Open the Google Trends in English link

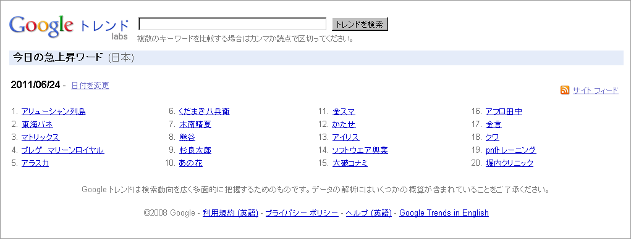coord(444,213)
